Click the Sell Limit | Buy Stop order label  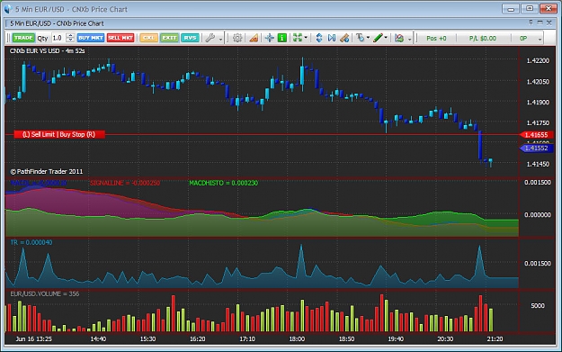[59, 134]
